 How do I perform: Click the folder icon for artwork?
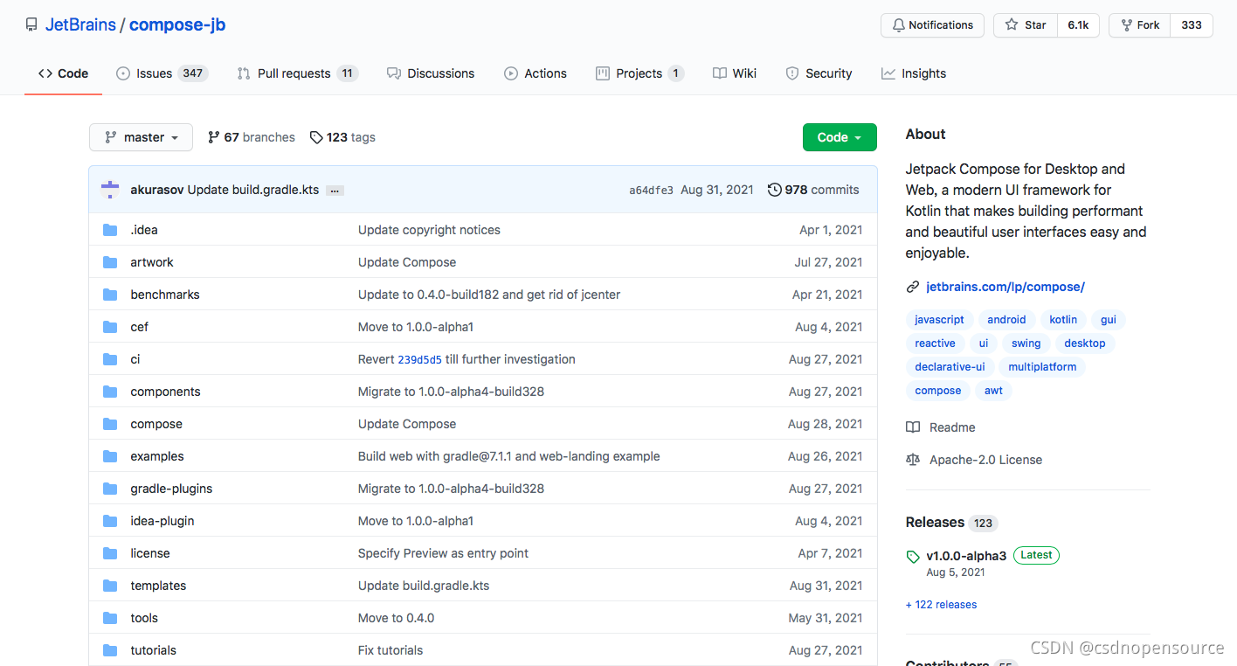tap(110, 262)
